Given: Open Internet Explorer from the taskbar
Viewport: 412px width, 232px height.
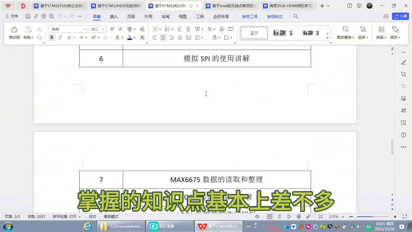Looking at the screenshot, I should click(x=87, y=226).
